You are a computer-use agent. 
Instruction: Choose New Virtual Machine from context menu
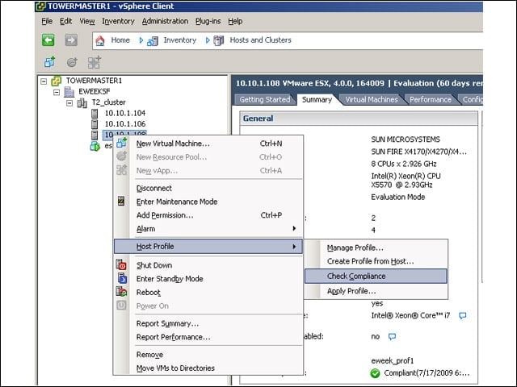[x=208, y=144]
